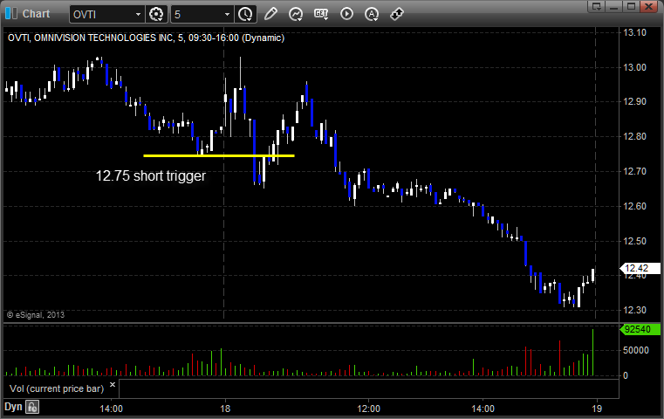Open the OVTI symbol dropdown
Screen dimensions: 664x419
138,15
